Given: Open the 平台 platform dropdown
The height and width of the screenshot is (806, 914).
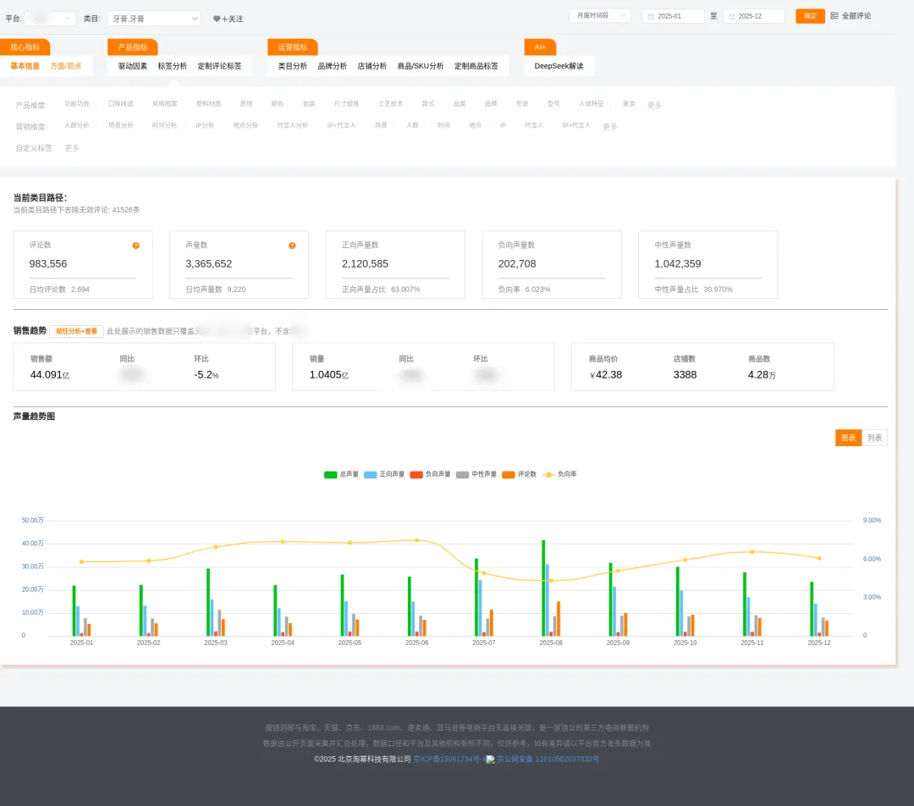Looking at the screenshot, I should point(50,19).
